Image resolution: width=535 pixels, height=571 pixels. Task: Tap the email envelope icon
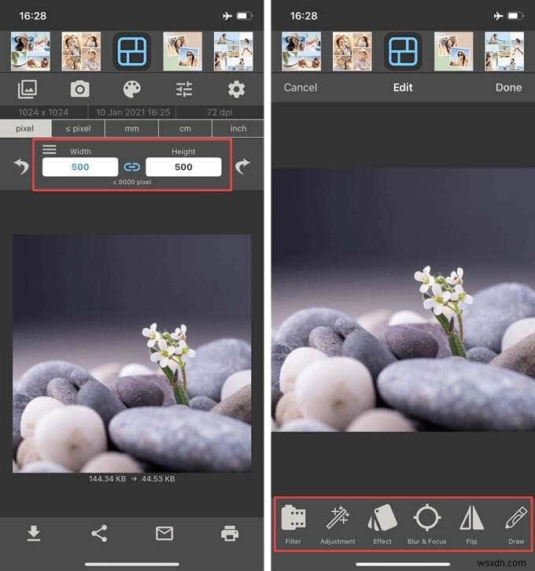pos(164,533)
